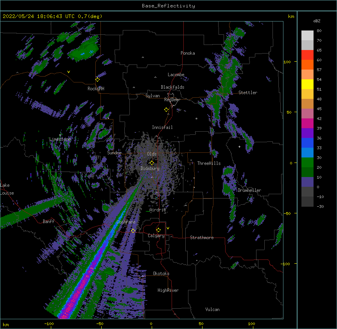
Task: Click the HighRiver label
Action: coord(168,290)
